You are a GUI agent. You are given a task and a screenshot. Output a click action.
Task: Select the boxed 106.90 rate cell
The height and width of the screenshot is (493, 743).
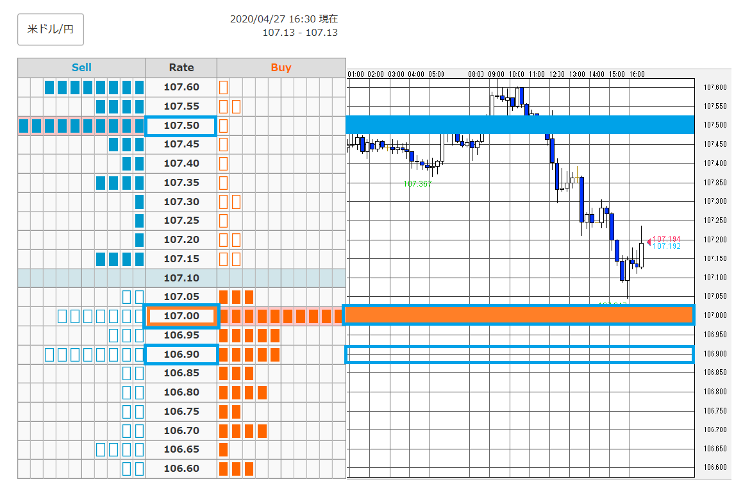[x=181, y=355]
